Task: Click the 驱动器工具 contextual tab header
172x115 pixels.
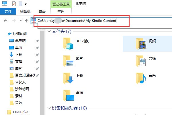Action: (x=61, y=4)
